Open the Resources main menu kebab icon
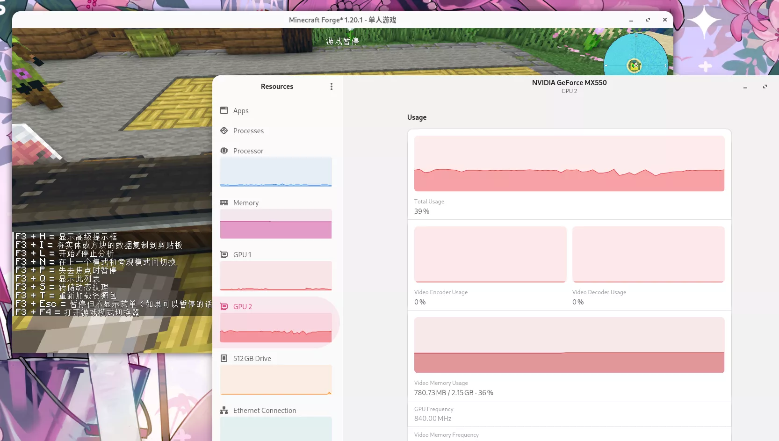 tap(331, 87)
